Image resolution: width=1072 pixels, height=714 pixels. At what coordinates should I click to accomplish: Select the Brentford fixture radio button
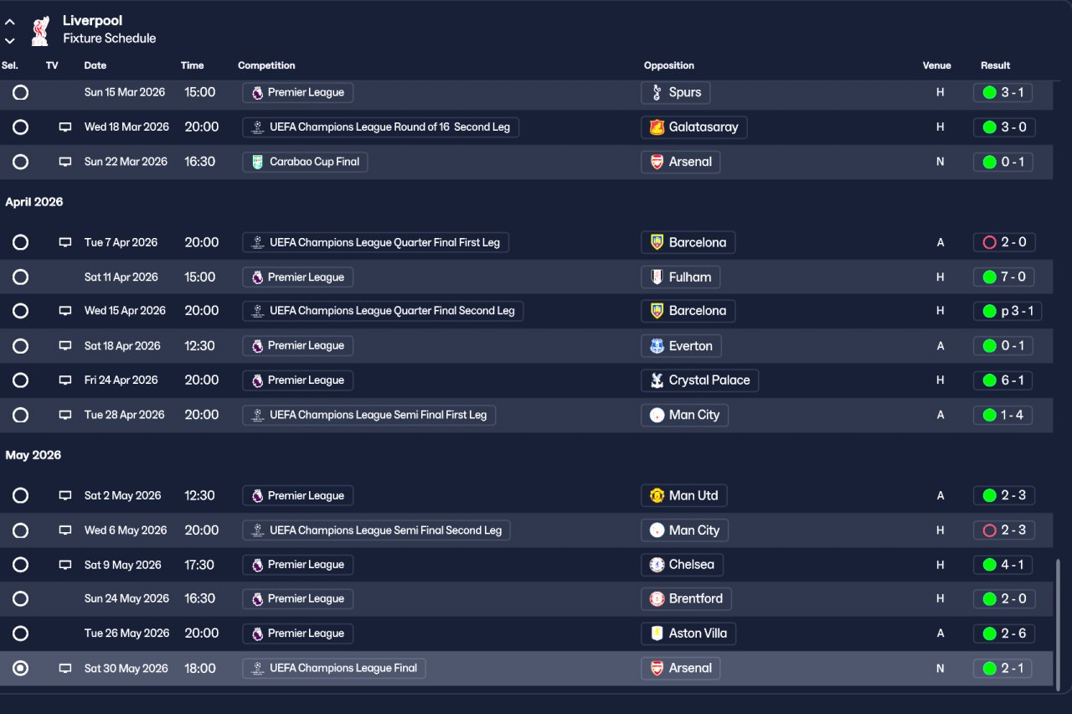coord(20,599)
